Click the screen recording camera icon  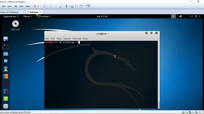181,16
